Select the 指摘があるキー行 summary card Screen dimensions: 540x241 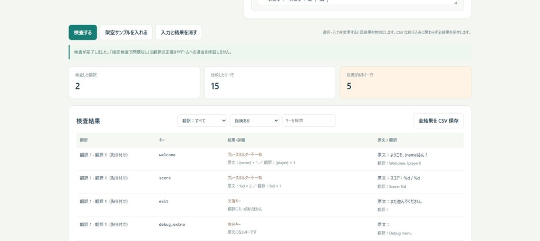pos(406,82)
